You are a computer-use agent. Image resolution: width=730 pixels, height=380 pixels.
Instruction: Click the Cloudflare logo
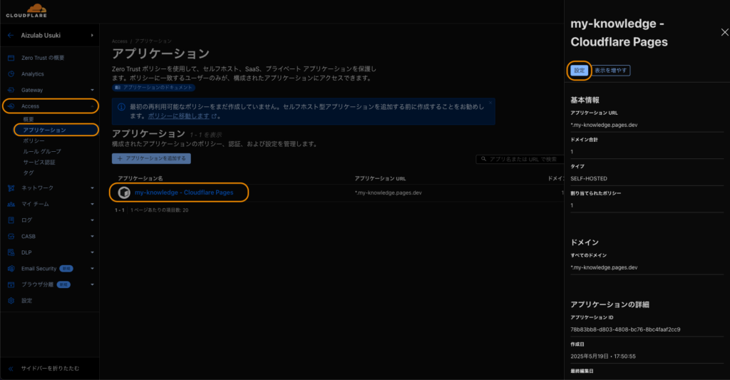pyautogui.click(x=26, y=11)
